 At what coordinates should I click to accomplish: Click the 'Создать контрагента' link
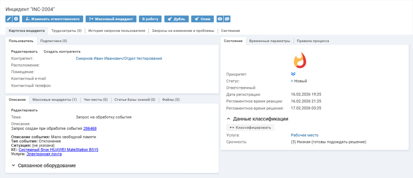pos(62,52)
